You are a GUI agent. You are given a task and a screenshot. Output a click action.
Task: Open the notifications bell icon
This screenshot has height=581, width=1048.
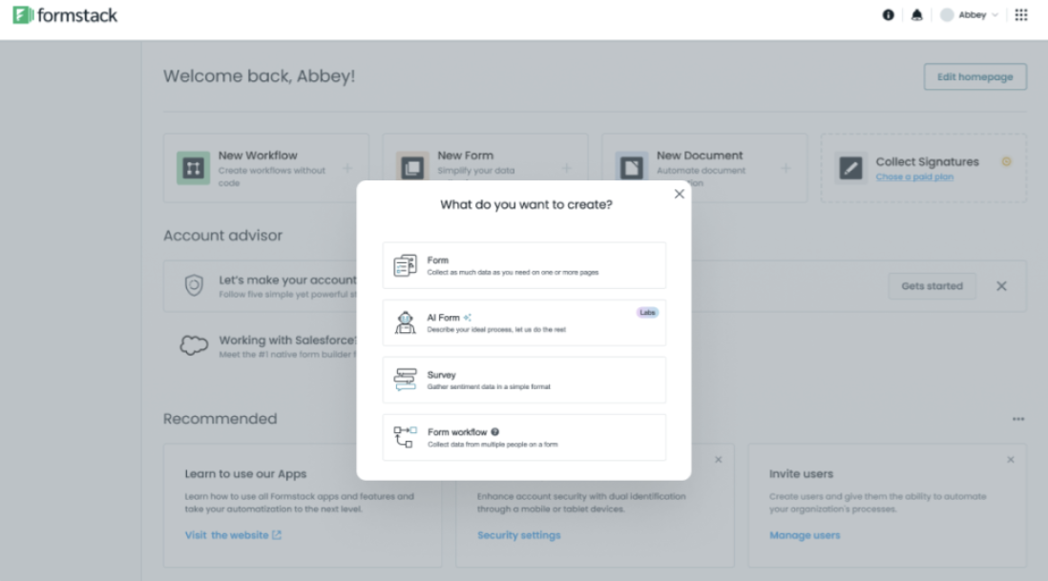click(x=917, y=14)
